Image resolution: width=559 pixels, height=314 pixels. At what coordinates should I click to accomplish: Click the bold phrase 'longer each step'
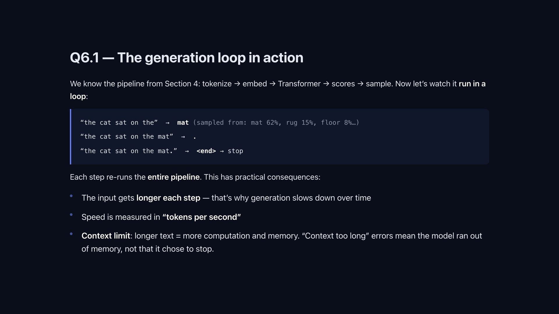pyautogui.click(x=168, y=198)
